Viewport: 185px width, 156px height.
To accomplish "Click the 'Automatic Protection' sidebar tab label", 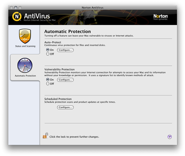I will coord(25,76).
